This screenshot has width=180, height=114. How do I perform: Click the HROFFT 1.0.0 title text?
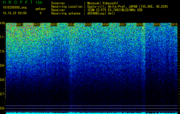22,2
